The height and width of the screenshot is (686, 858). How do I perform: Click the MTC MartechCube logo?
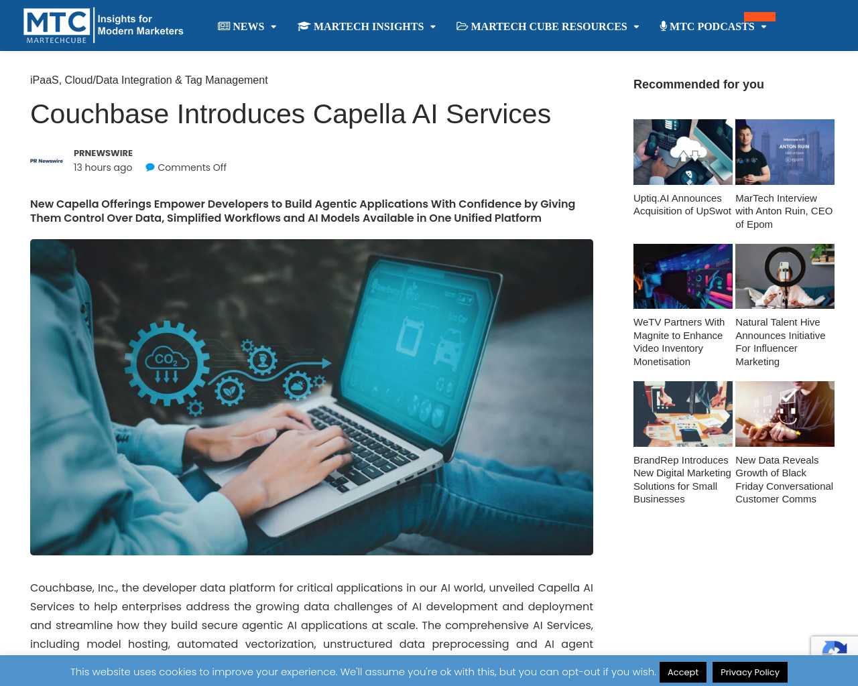(x=104, y=25)
